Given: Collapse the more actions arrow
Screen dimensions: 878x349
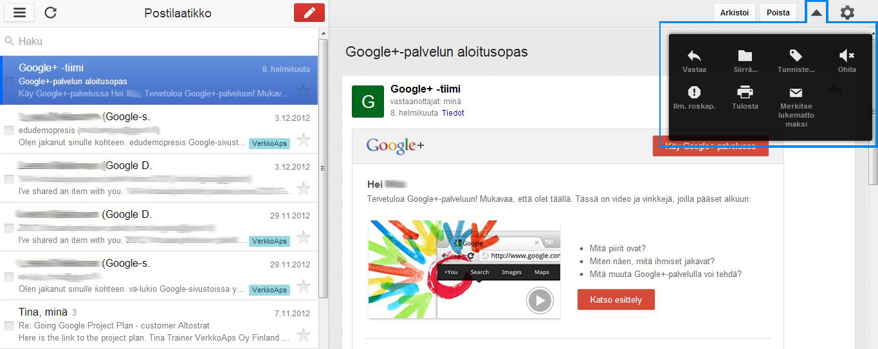Looking at the screenshot, I should click(816, 12).
